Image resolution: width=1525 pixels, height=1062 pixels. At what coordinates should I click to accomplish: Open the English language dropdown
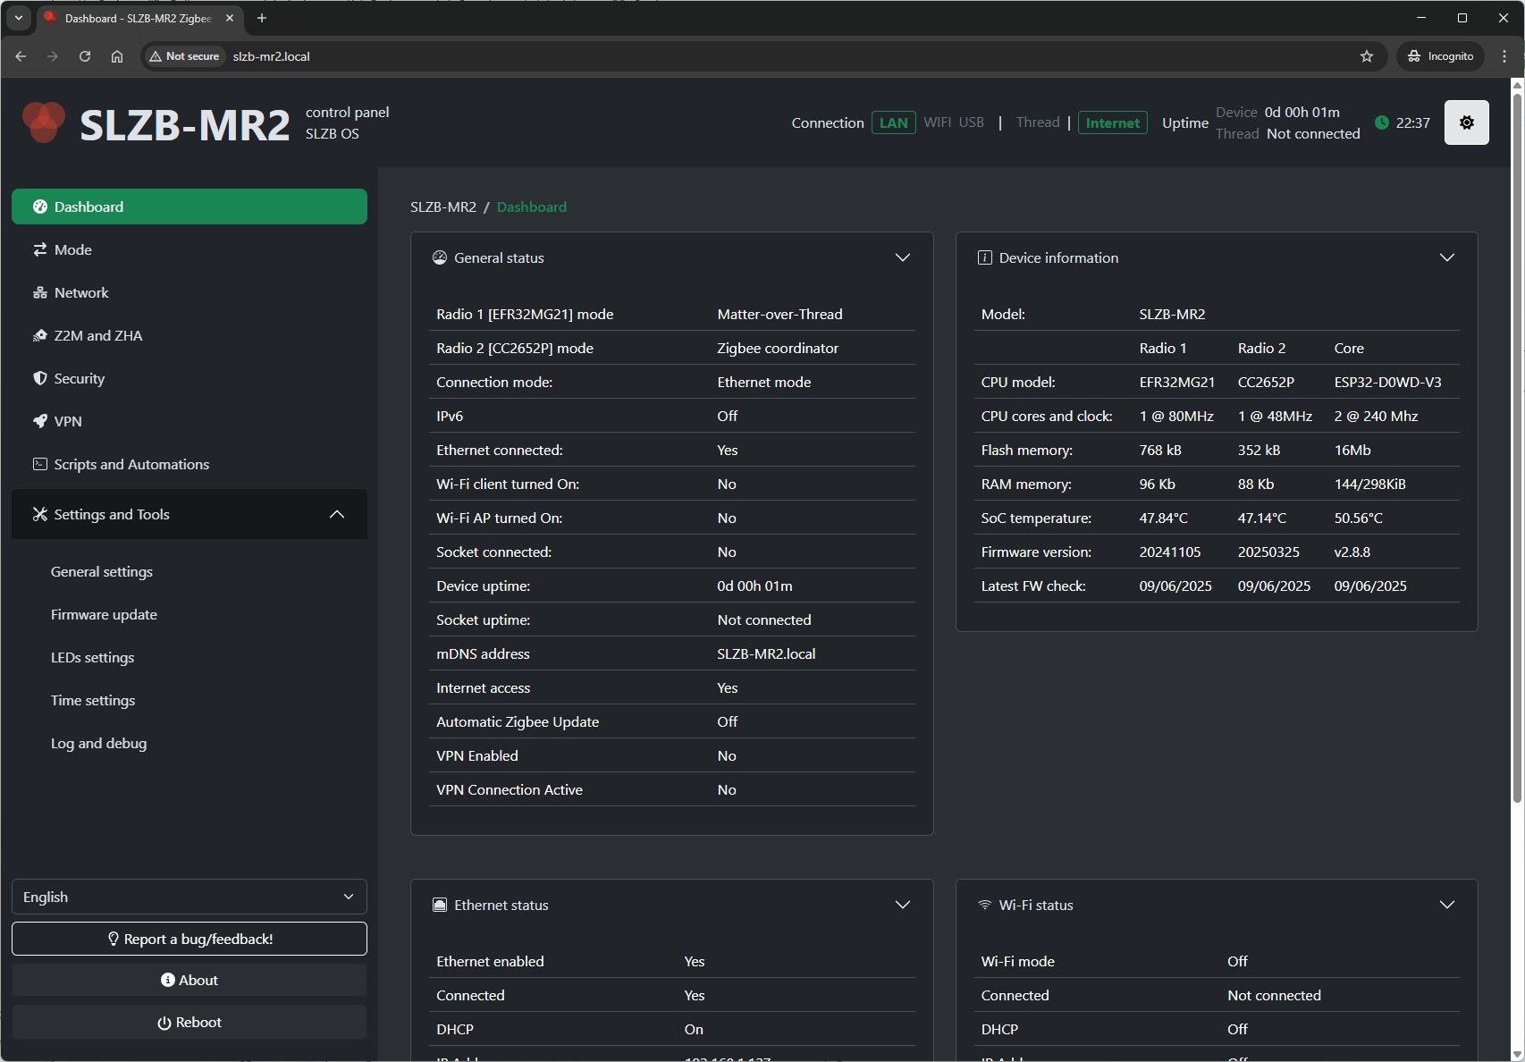[x=189, y=897]
